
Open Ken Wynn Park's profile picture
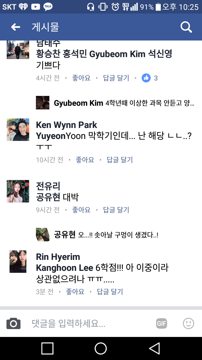pos(18,130)
